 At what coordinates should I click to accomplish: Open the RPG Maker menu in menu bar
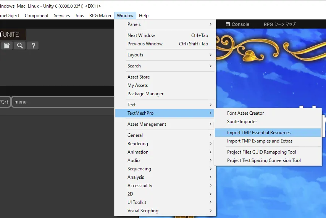point(100,16)
